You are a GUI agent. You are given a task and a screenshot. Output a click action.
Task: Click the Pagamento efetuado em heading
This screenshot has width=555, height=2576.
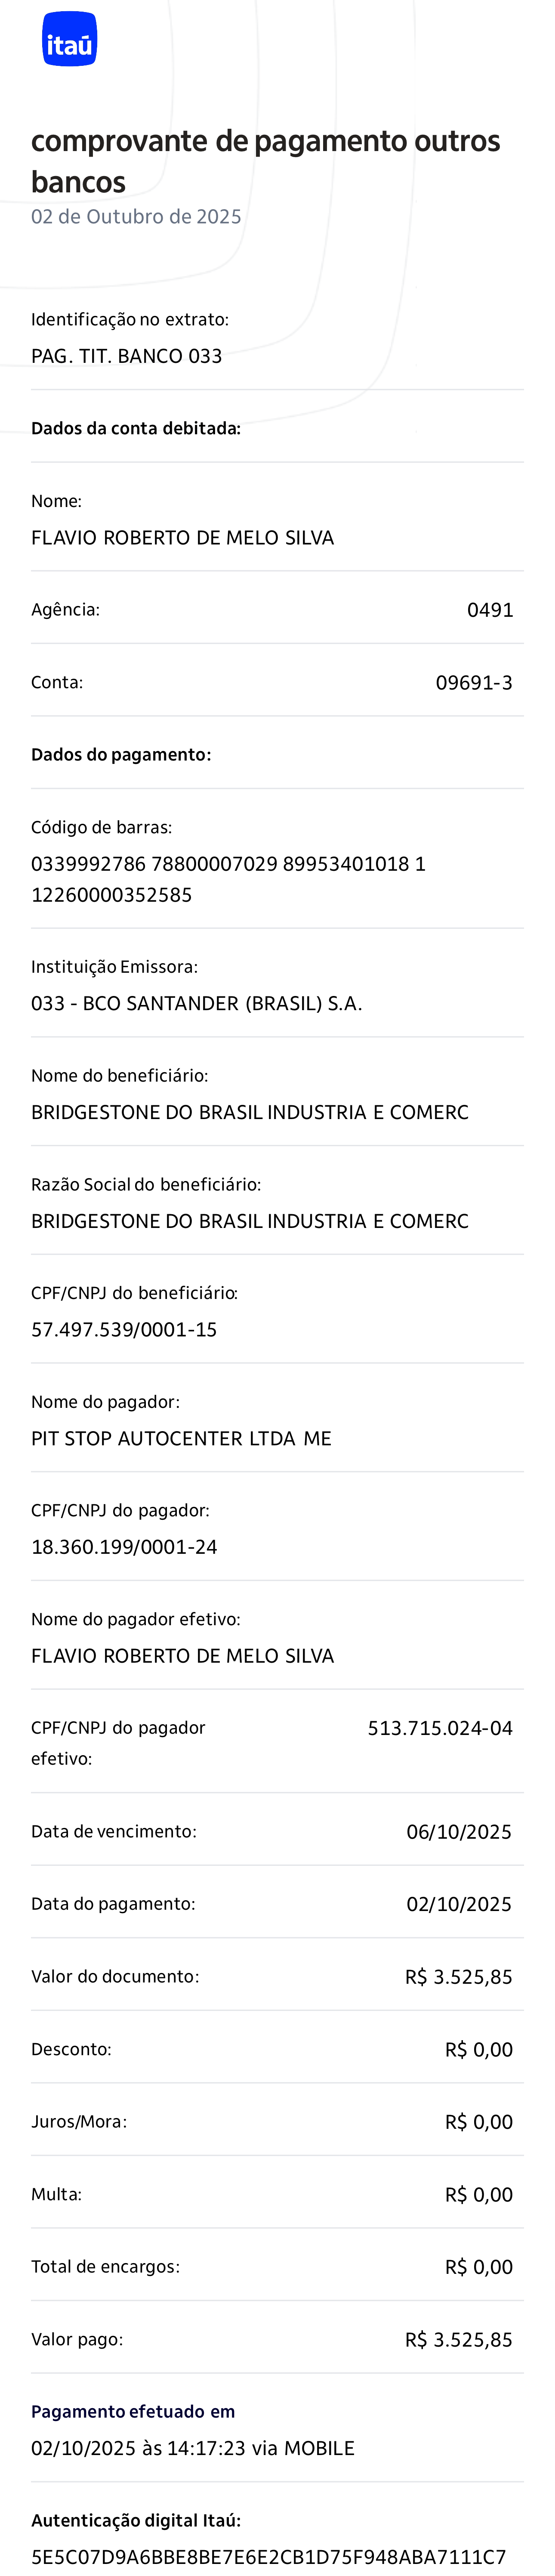133,2411
